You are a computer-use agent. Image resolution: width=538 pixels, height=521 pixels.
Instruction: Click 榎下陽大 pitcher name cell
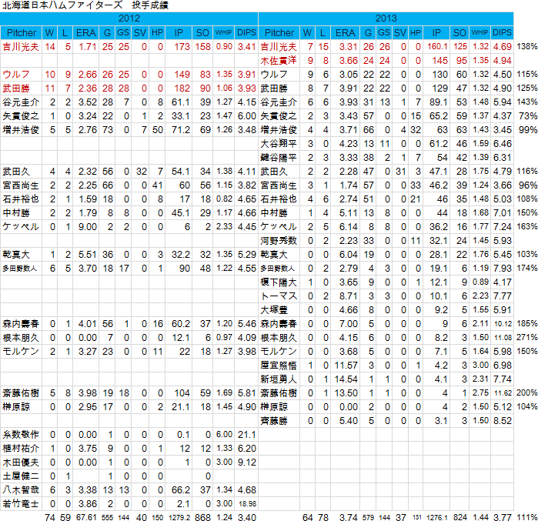click(279, 282)
